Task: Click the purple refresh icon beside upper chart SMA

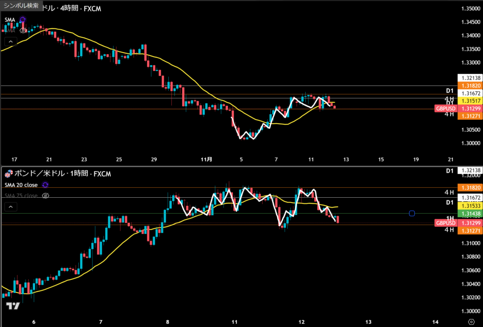Action: click(x=23, y=20)
